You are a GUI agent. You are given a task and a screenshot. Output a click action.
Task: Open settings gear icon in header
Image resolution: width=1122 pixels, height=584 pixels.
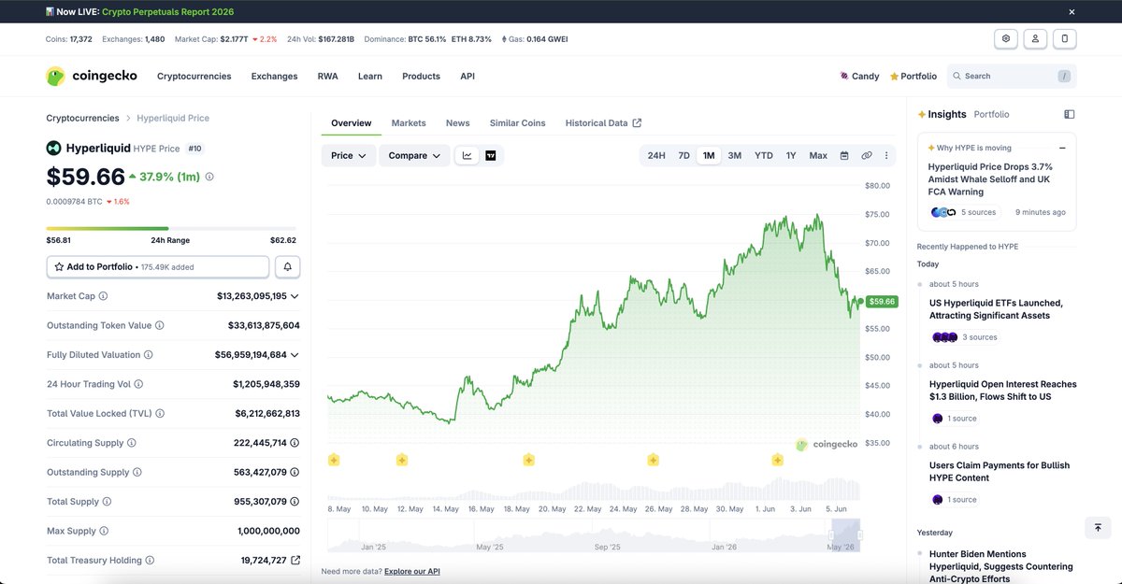[x=1006, y=38]
